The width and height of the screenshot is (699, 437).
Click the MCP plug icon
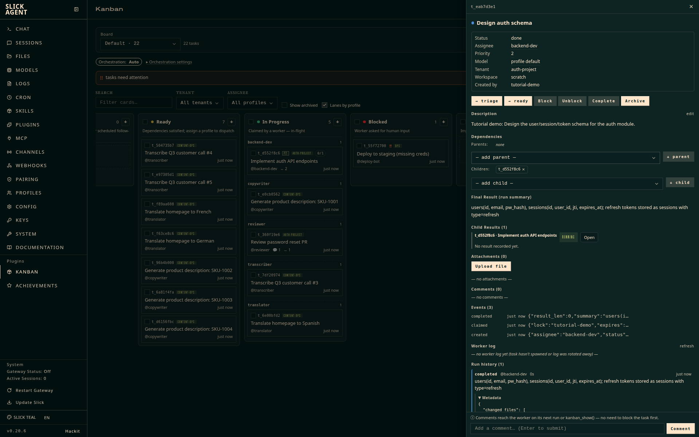pos(9,138)
